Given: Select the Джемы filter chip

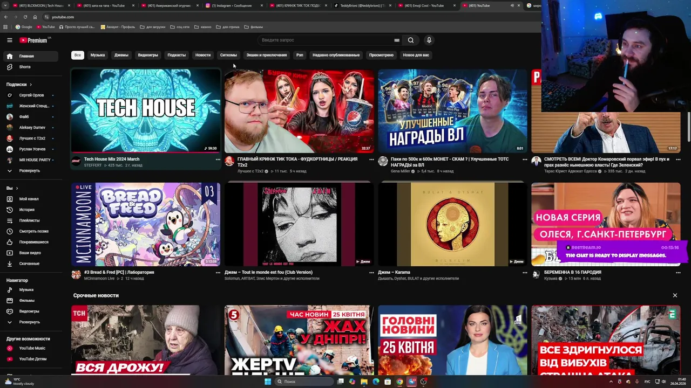Looking at the screenshot, I should click(121, 55).
